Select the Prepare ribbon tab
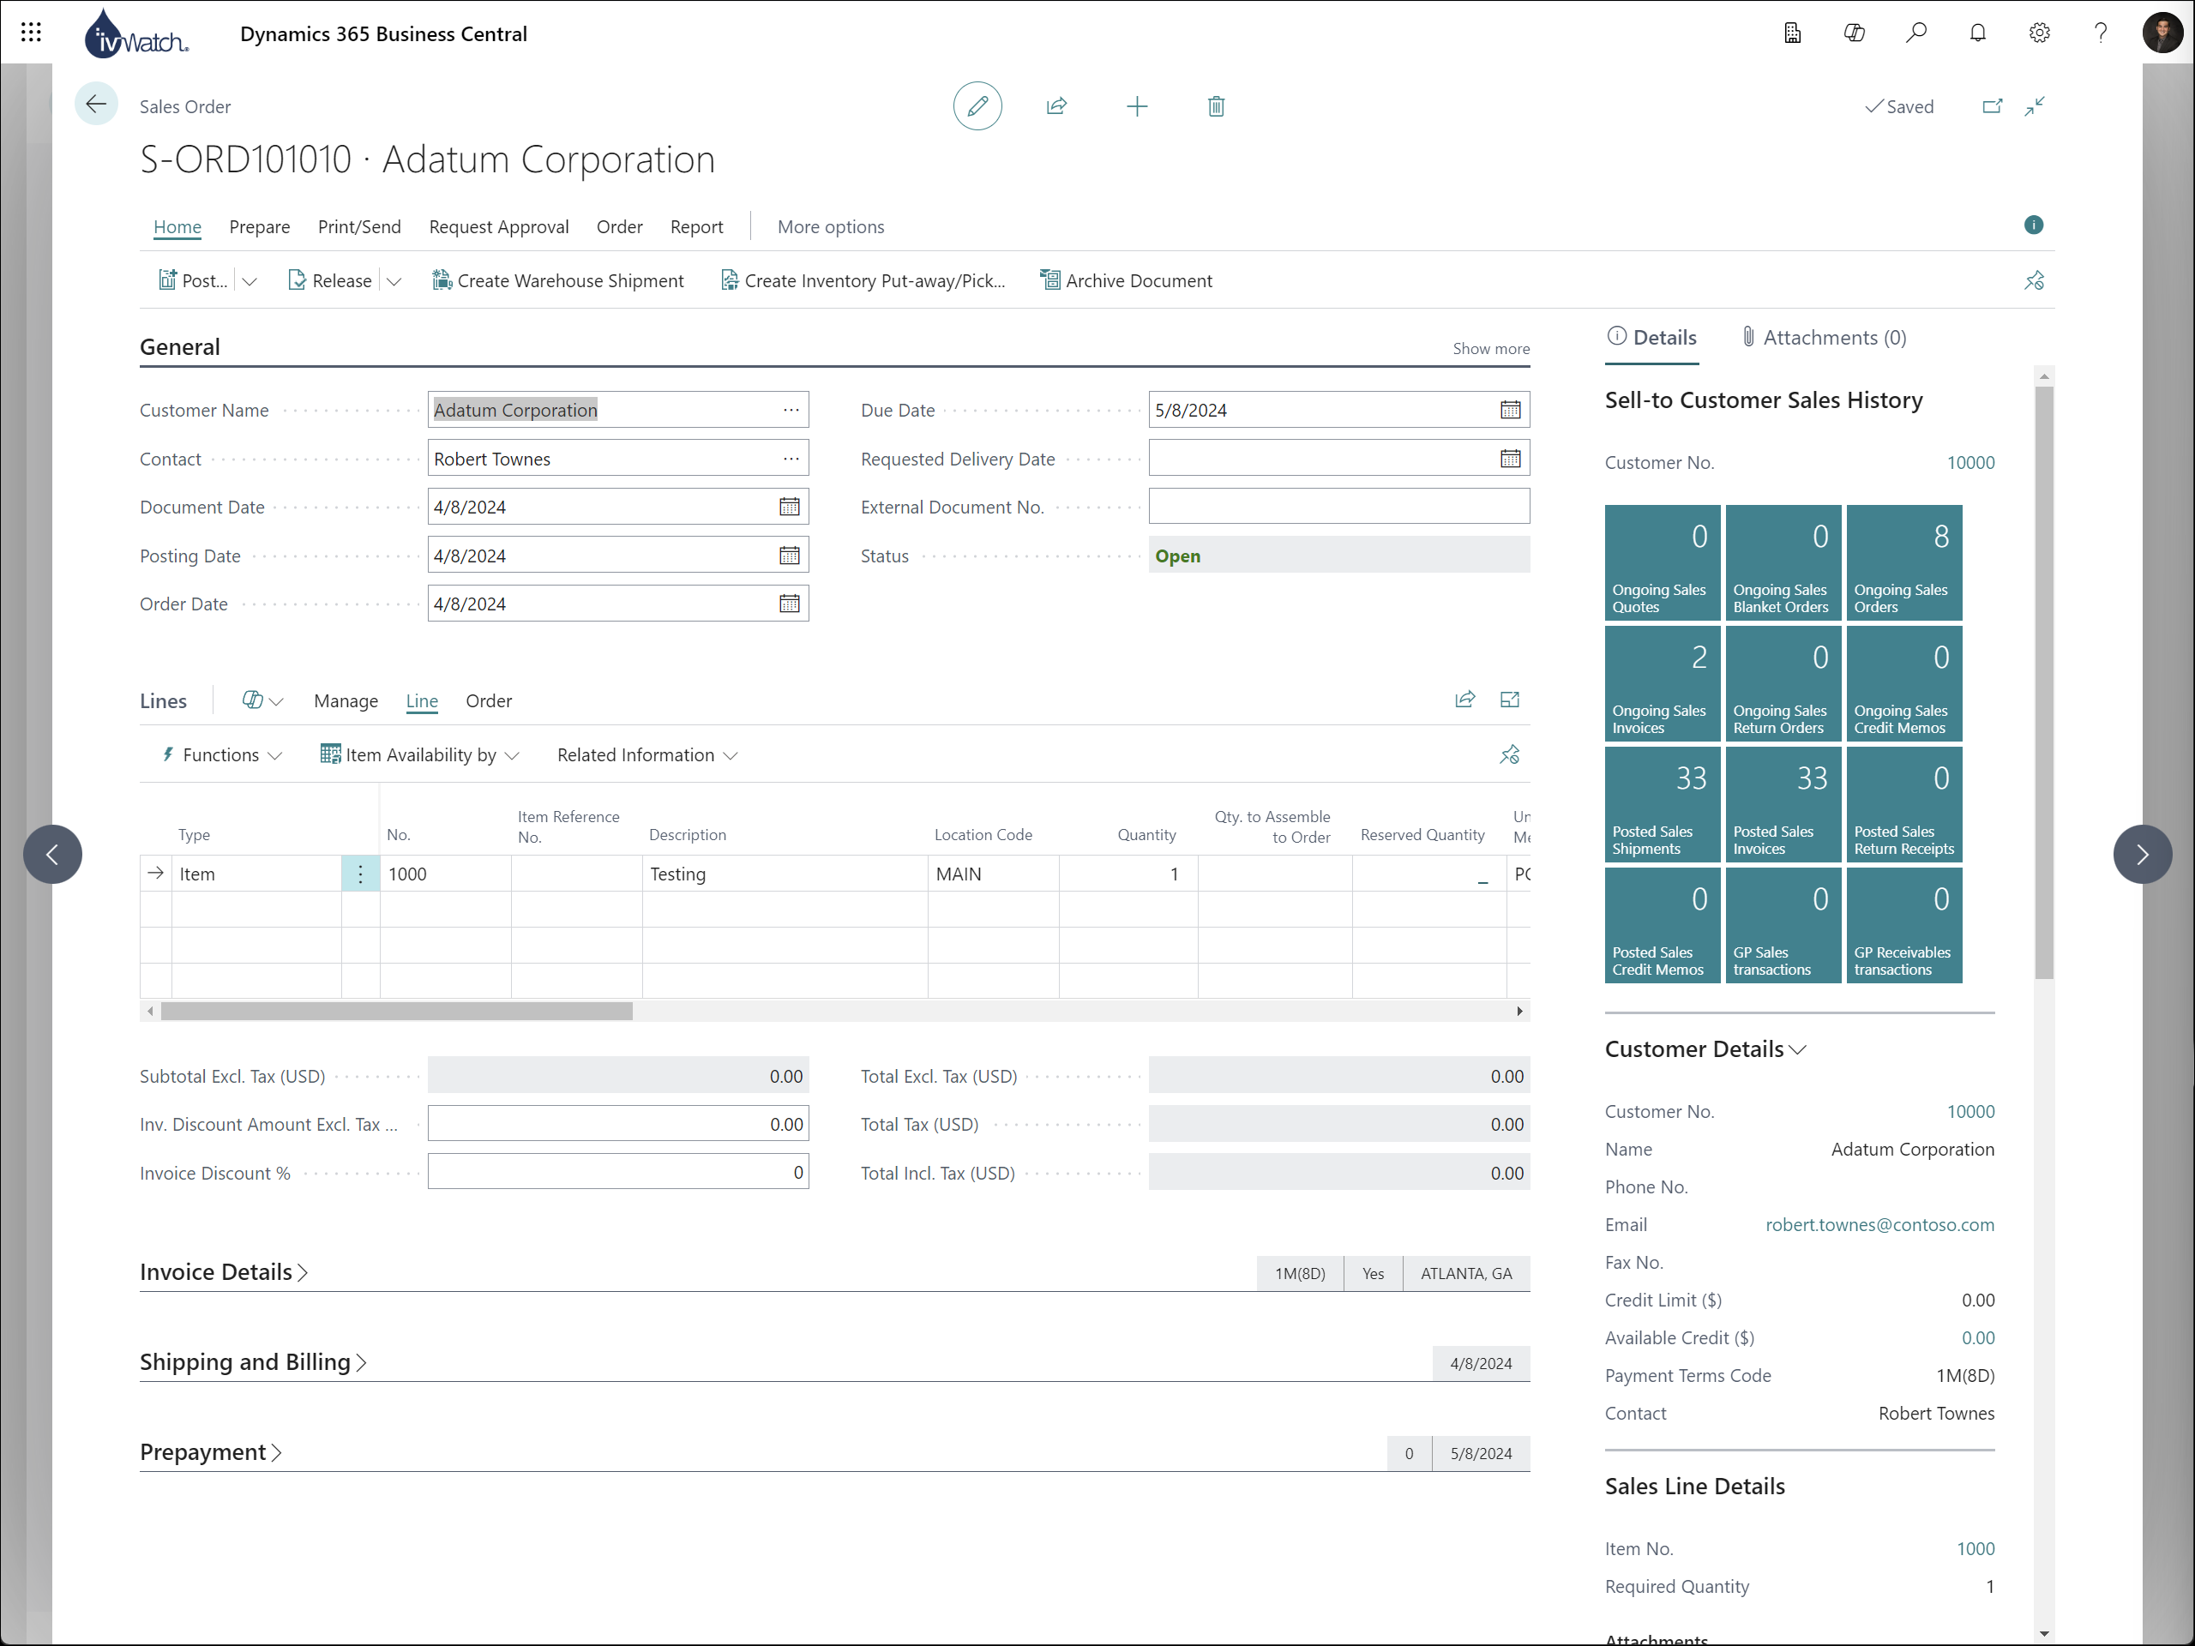 coord(259,226)
